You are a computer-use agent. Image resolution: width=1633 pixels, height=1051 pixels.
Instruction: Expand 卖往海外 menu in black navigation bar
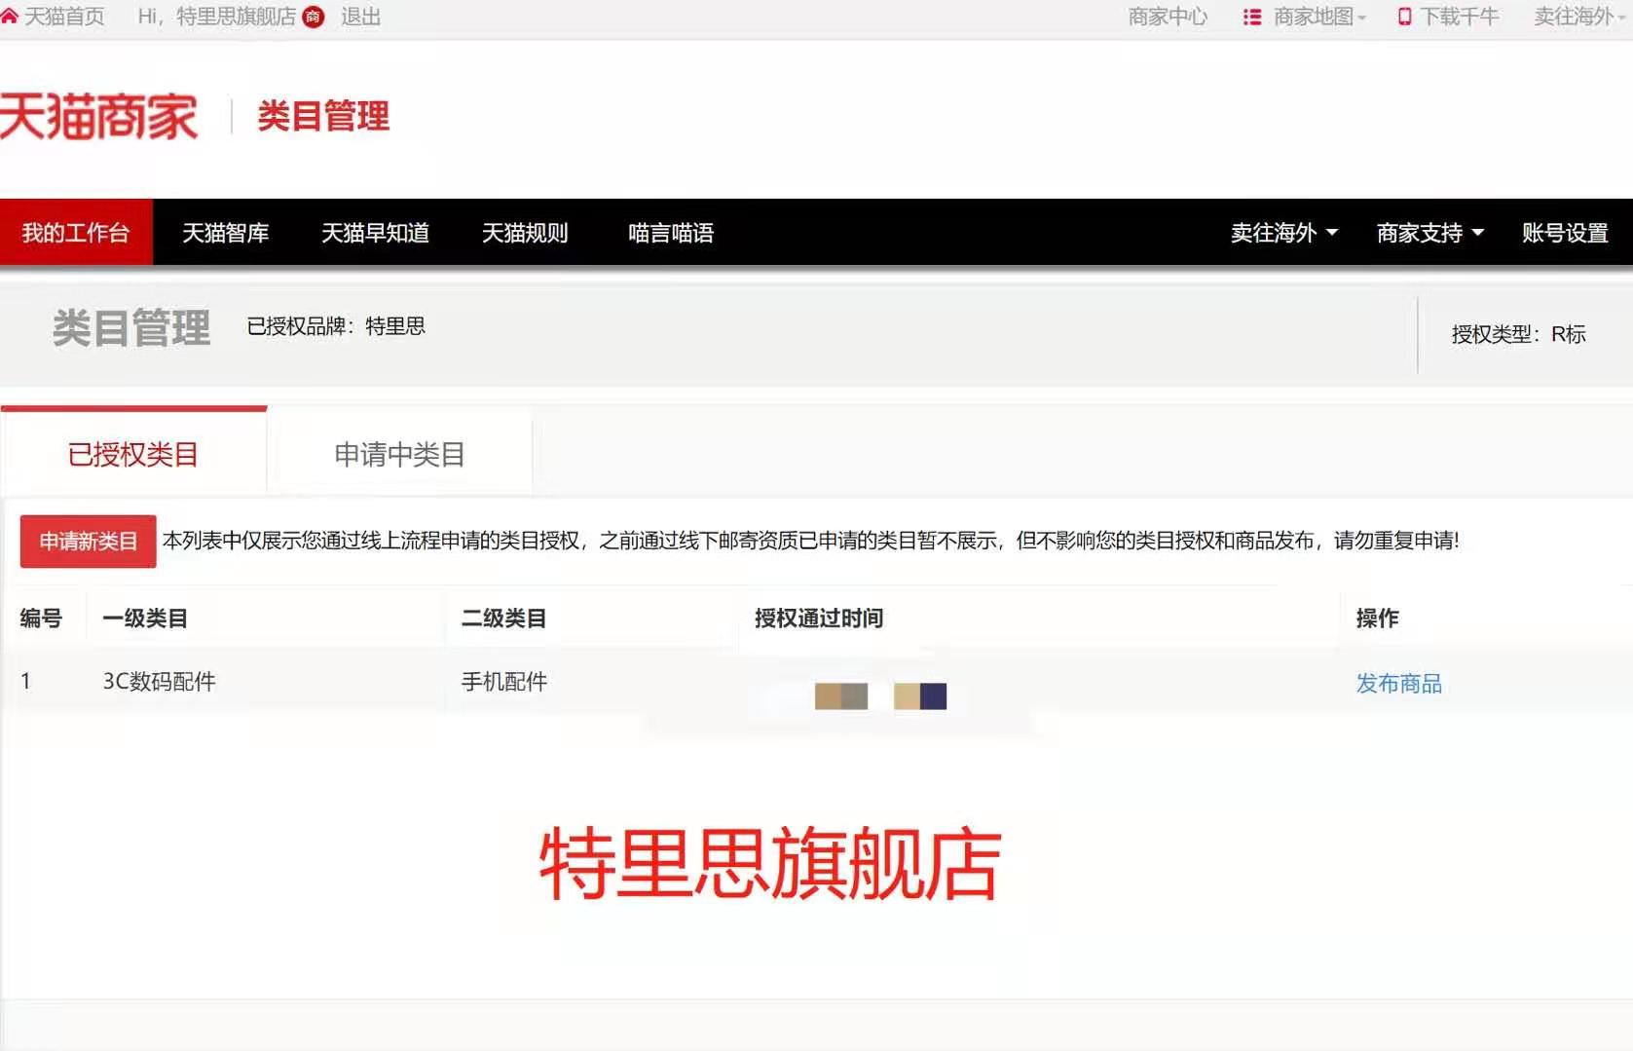coord(1283,233)
